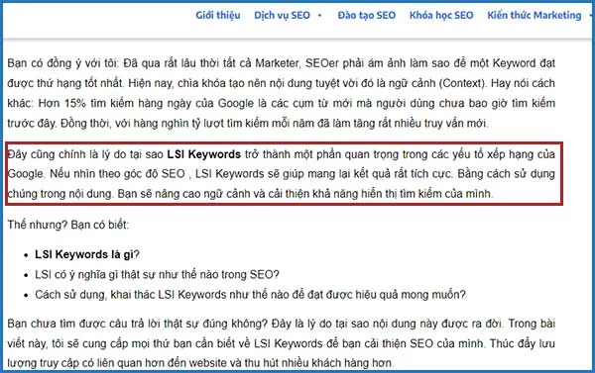Go to the Đào tạo SEO page

point(367,15)
